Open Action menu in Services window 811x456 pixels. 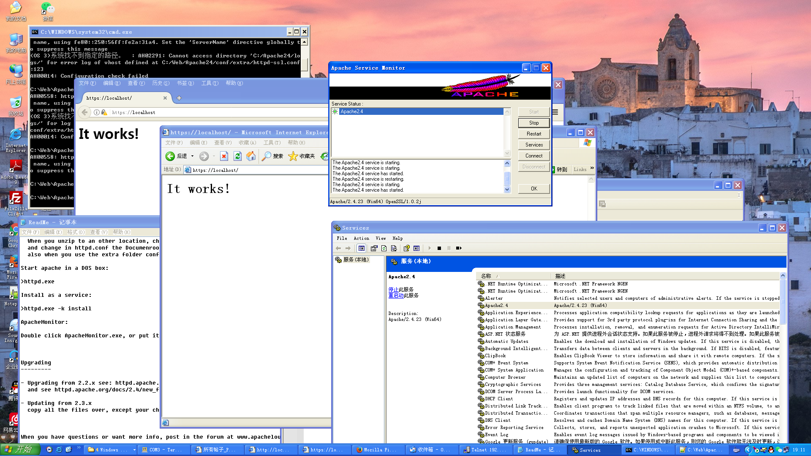click(x=361, y=239)
